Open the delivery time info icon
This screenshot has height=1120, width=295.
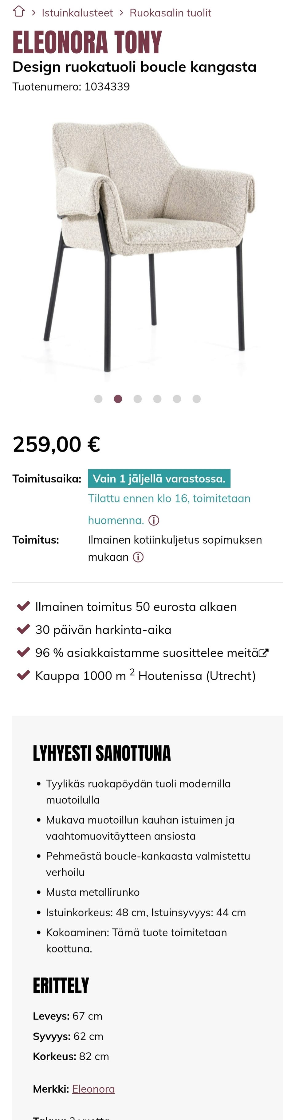tap(154, 521)
